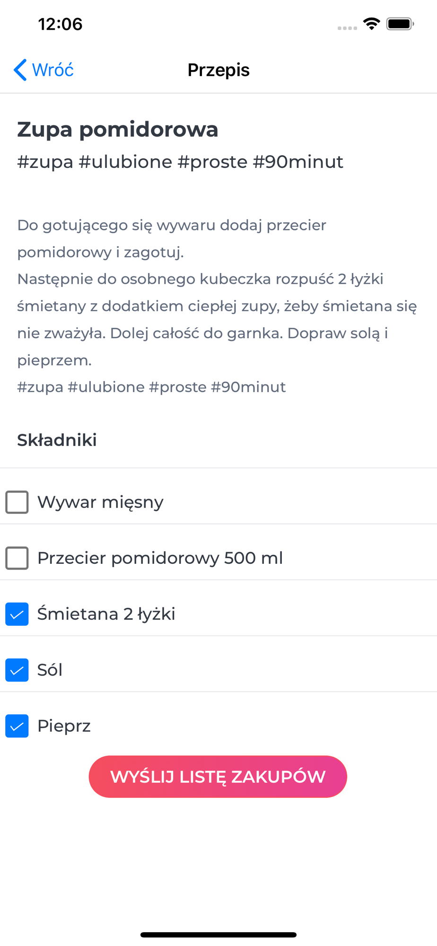Viewport: 437px width, 946px height.
Task: Tap the #90minut hashtag below the title
Action: coord(298,162)
